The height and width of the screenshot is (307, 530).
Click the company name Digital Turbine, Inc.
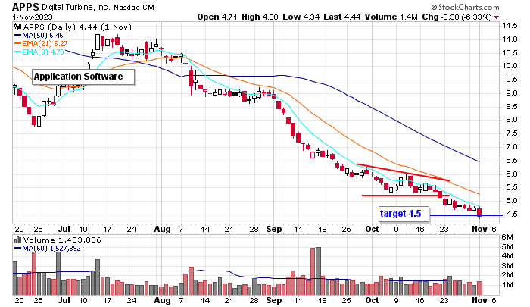(x=76, y=7)
